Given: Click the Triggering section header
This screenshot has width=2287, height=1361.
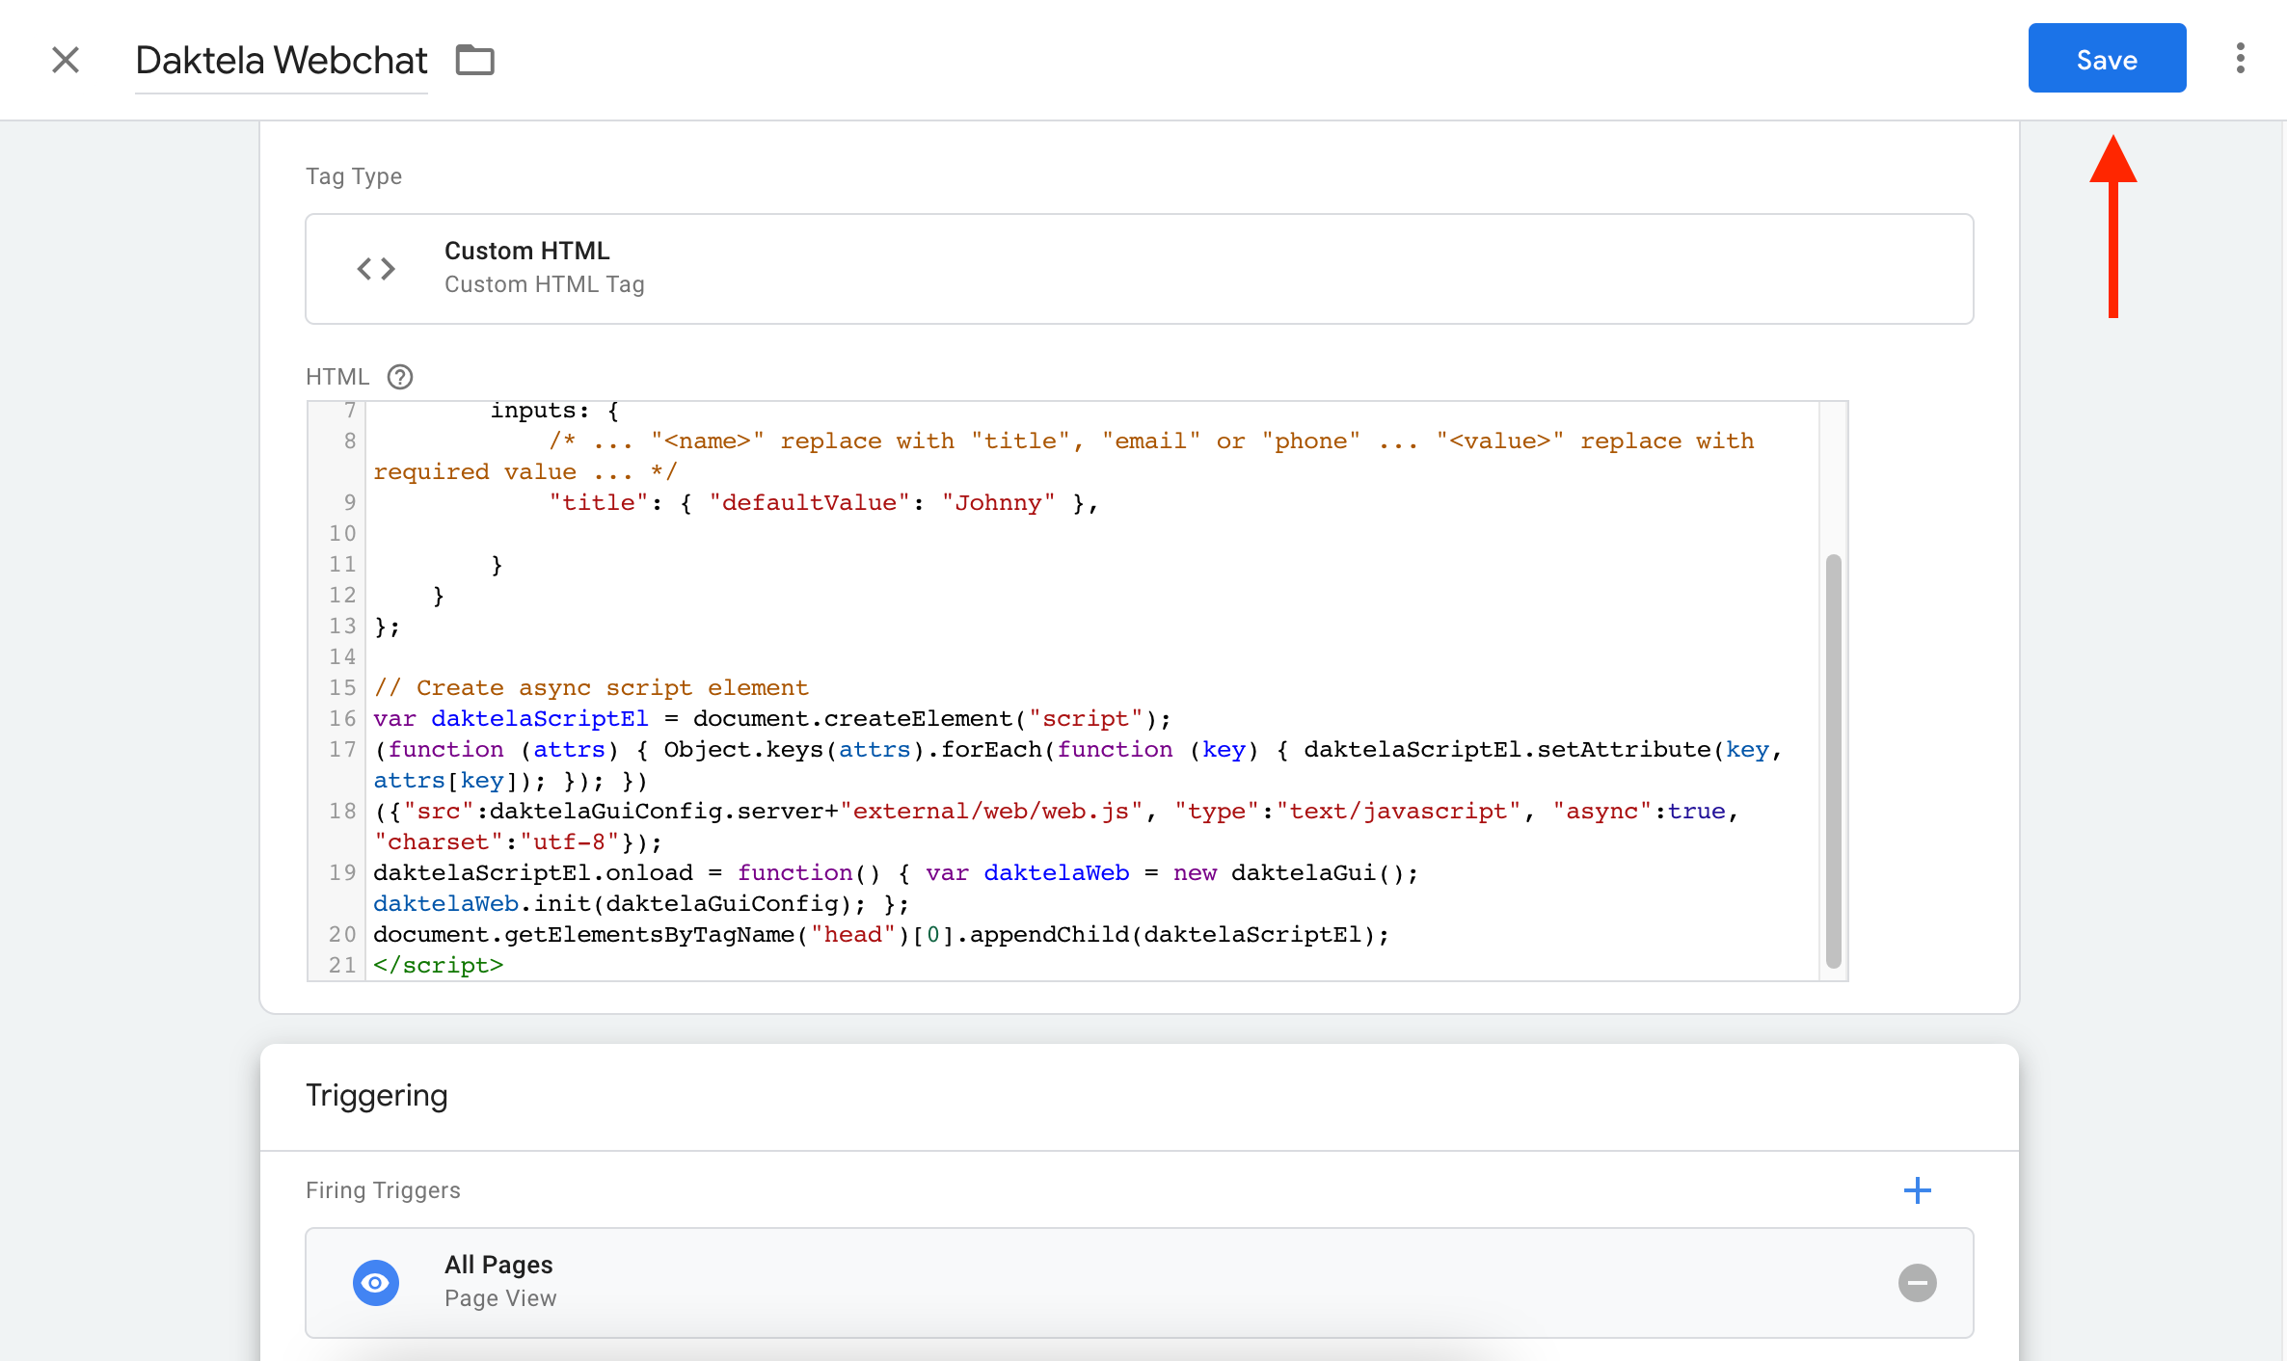Looking at the screenshot, I should [x=377, y=1096].
